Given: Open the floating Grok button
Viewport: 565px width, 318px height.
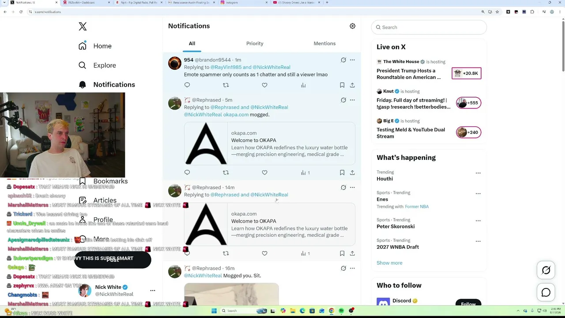Looking at the screenshot, I should tap(546, 270).
